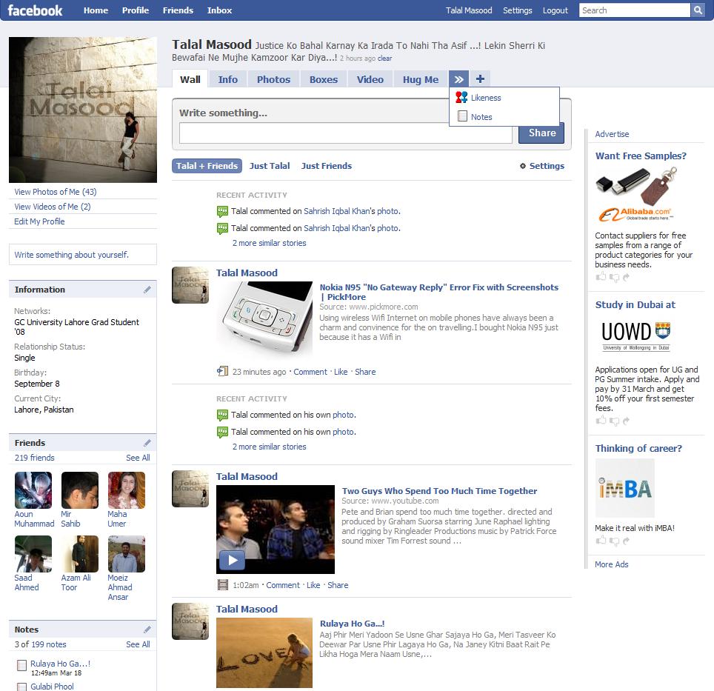Image resolution: width=714 pixels, height=691 pixels.
Task: Play the Two Guys video
Action: coord(233,560)
